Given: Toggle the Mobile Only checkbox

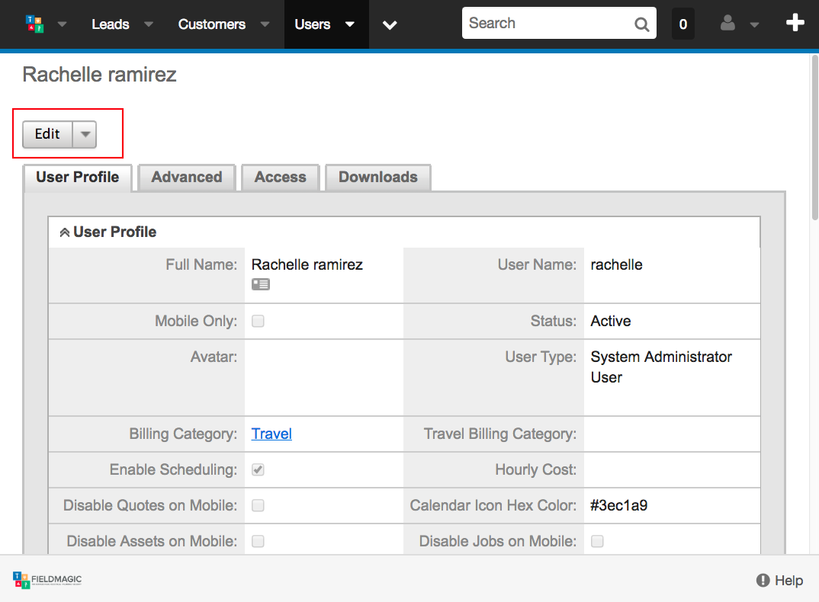Looking at the screenshot, I should (258, 321).
